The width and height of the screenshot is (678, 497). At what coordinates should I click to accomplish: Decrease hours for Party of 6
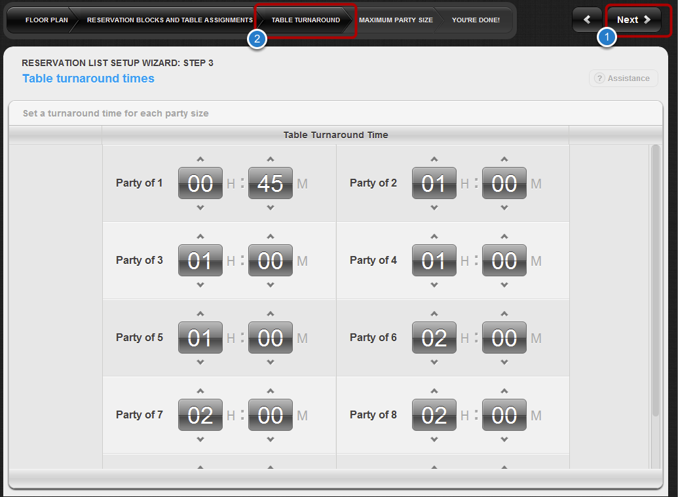(434, 362)
